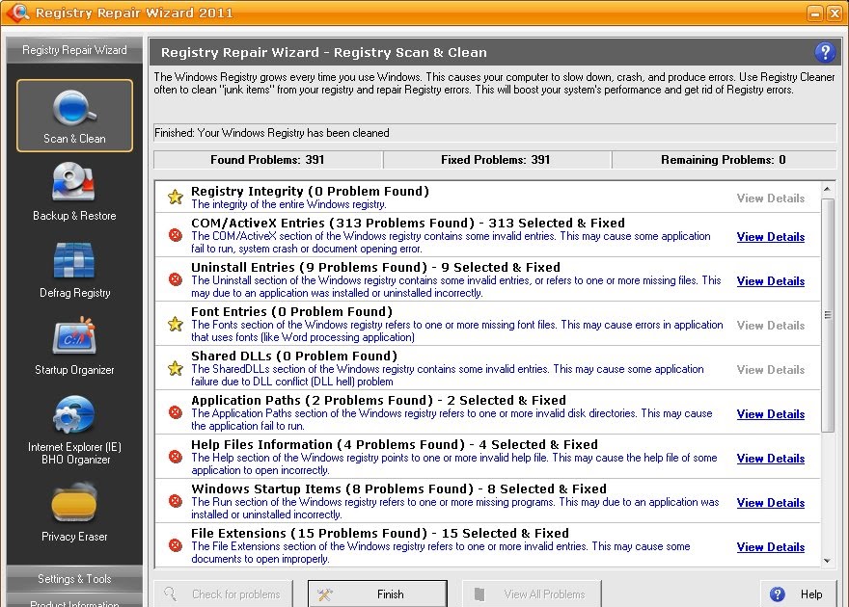The width and height of the screenshot is (849, 607).
Task: Open the Privacy Eraser icon
Action: (x=74, y=504)
